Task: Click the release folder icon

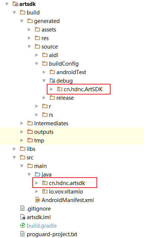Action: tap(52, 97)
